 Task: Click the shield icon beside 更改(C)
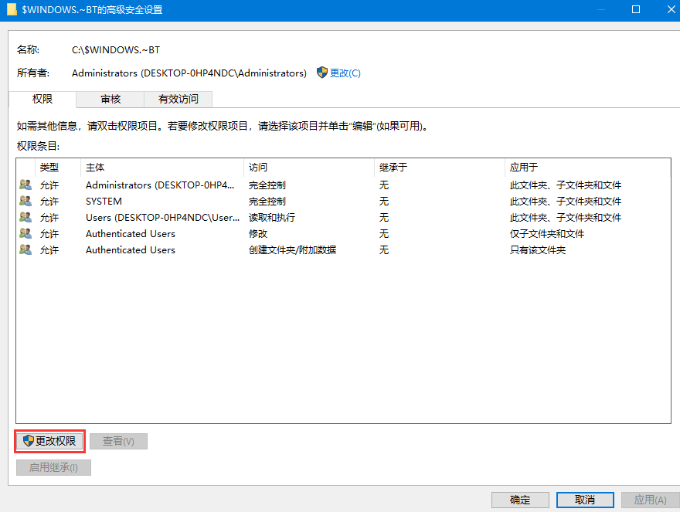tap(322, 73)
